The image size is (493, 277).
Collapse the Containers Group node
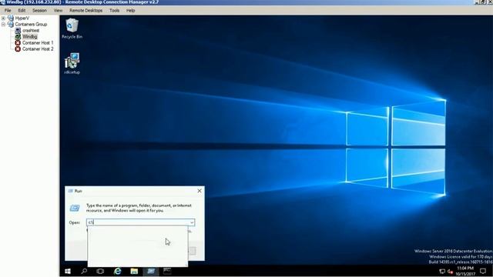click(x=3, y=24)
